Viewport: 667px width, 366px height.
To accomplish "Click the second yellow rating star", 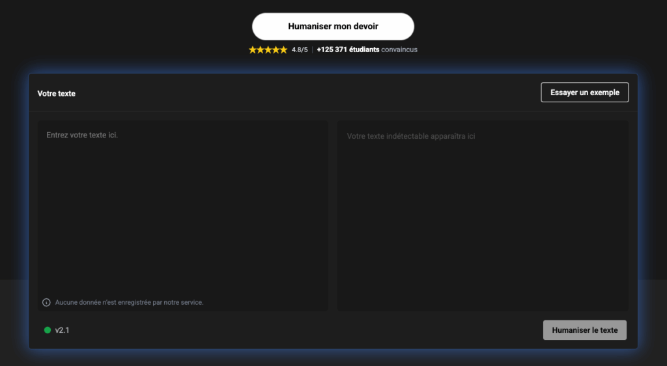I will (x=261, y=50).
